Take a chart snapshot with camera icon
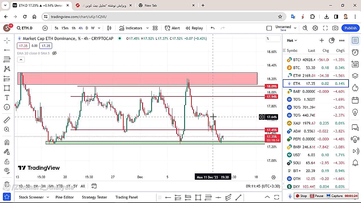Image resolution: width=361 pixels, height=203 pixels. point(335,28)
